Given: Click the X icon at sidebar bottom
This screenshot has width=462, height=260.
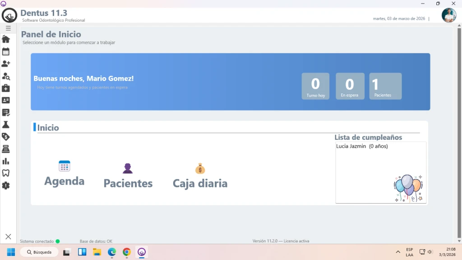Looking at the screenshot, I should (x=8, y=237).
